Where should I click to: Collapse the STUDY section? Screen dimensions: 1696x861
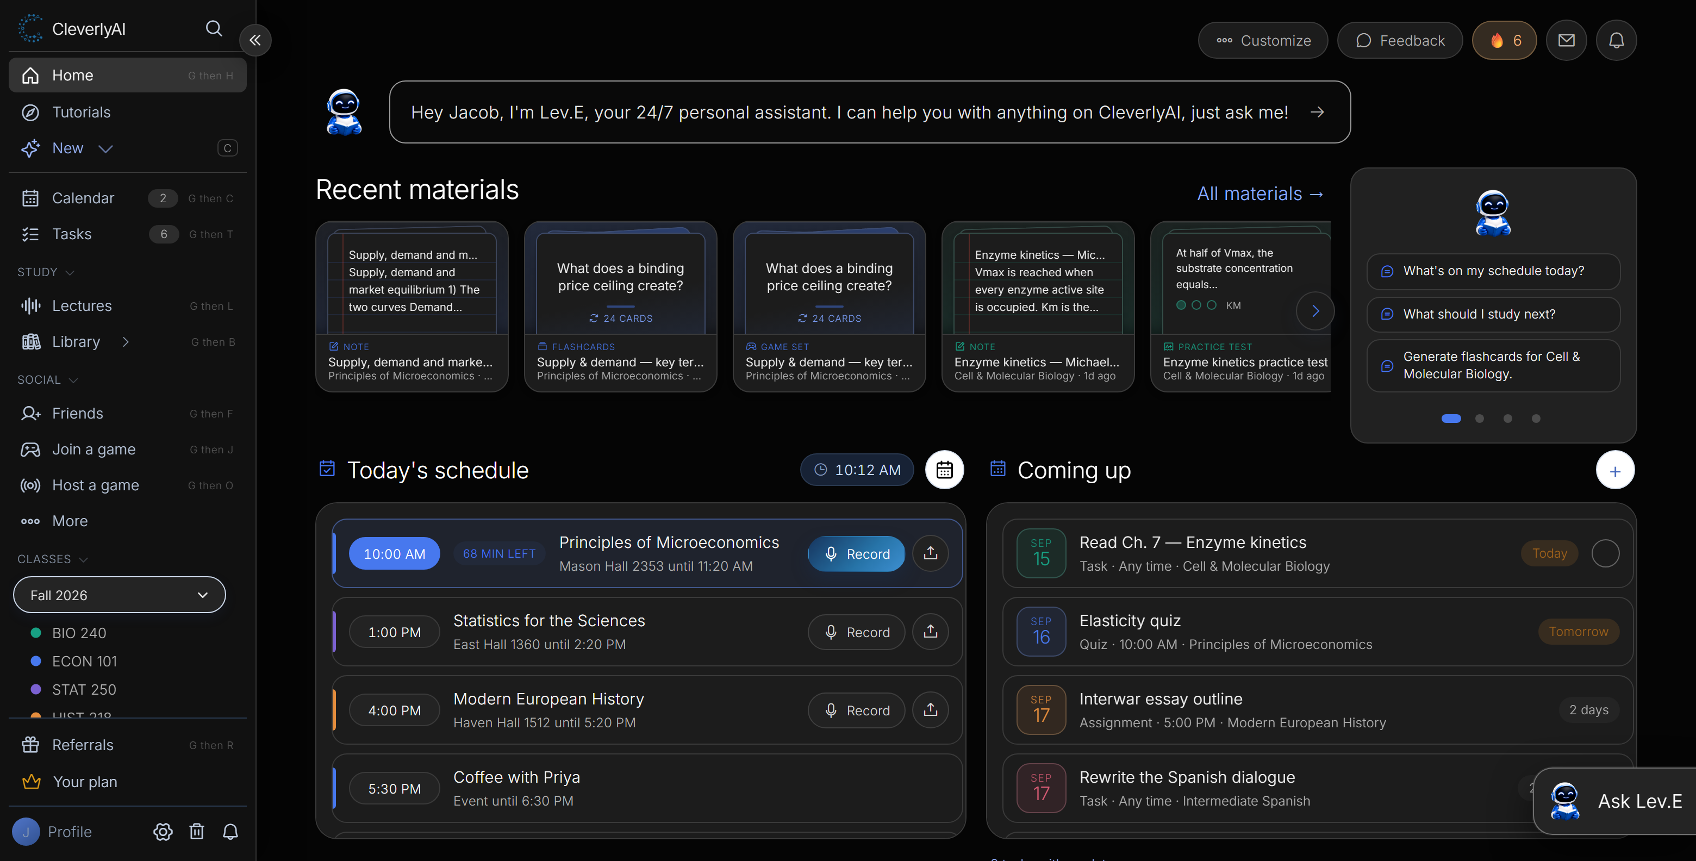pyautogui.click(x=46, y=272)
